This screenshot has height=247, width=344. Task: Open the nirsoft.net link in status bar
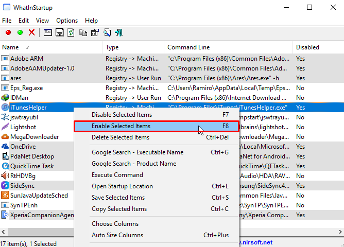(x=256, y=242)
